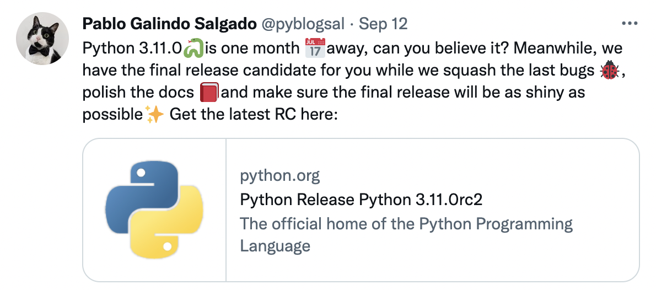Click the word "Language" in the link card
Viewport: 656px width, 290px height.
coord(275,245)
